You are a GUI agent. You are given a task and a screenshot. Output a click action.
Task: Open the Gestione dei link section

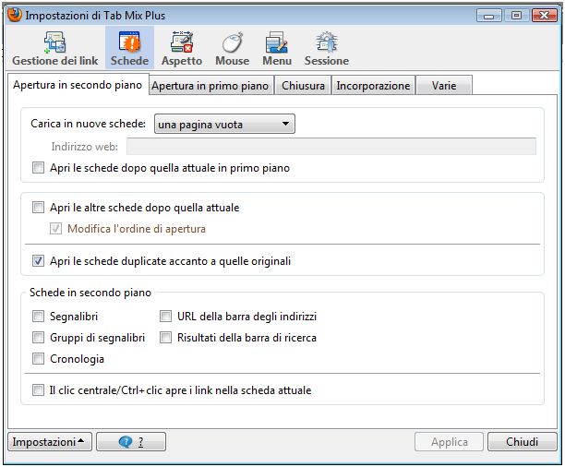click(54, 47)
